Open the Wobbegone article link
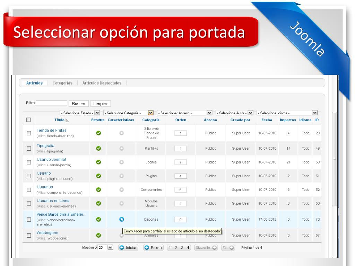The width and height of the screenshot is (355, 266). click(47, 233)
